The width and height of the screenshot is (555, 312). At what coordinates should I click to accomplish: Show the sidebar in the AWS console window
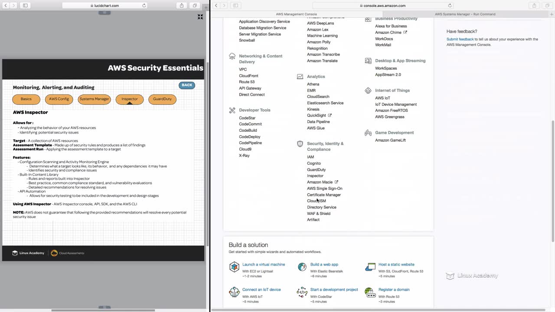click(236, 6)
